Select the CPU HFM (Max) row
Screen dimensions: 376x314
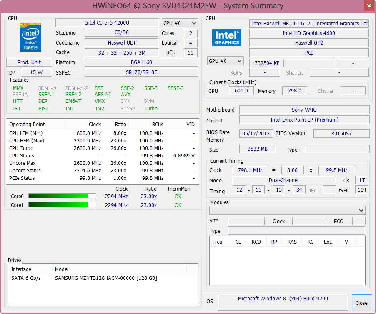103,141
